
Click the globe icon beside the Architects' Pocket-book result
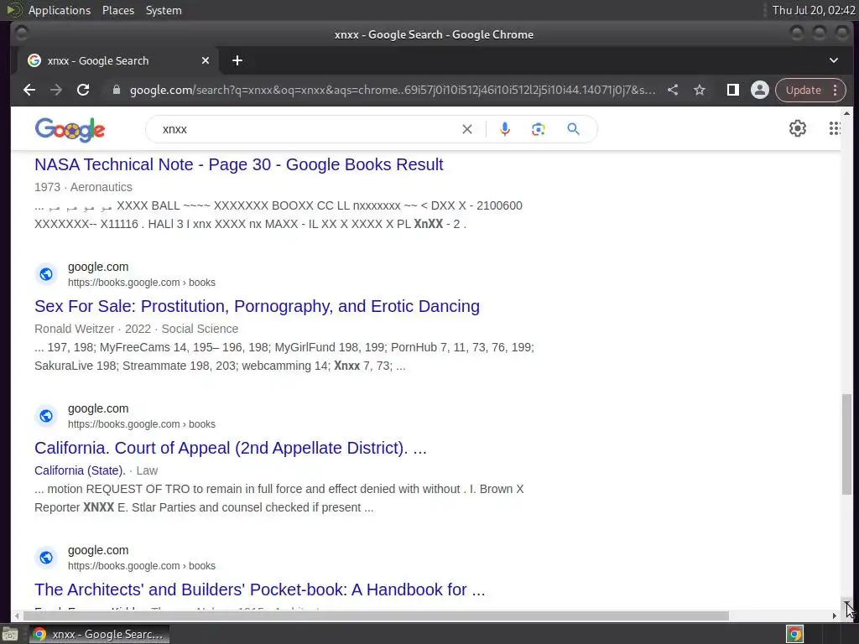pyautogui.click(x=46, y=558)
